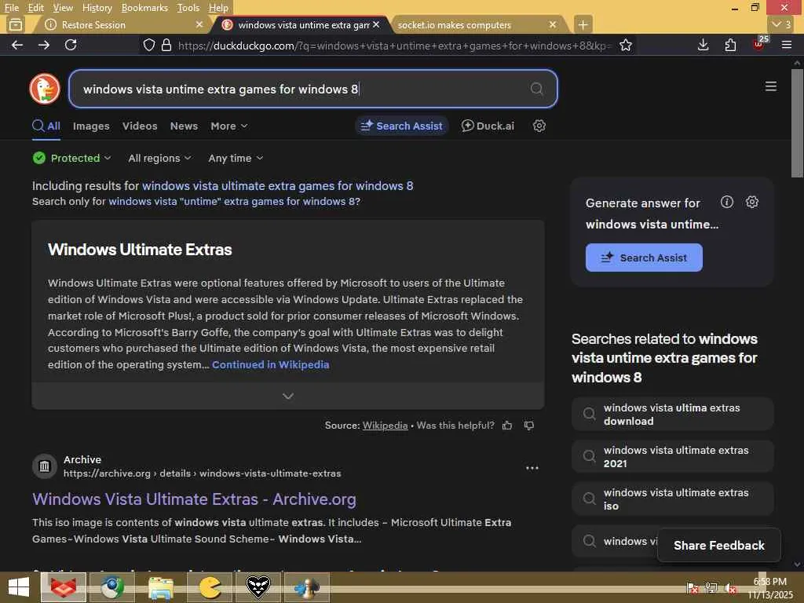Screen dimensions: 804x603
Task: Select related search windows vista ultima extras download
Action: point(672,415)
